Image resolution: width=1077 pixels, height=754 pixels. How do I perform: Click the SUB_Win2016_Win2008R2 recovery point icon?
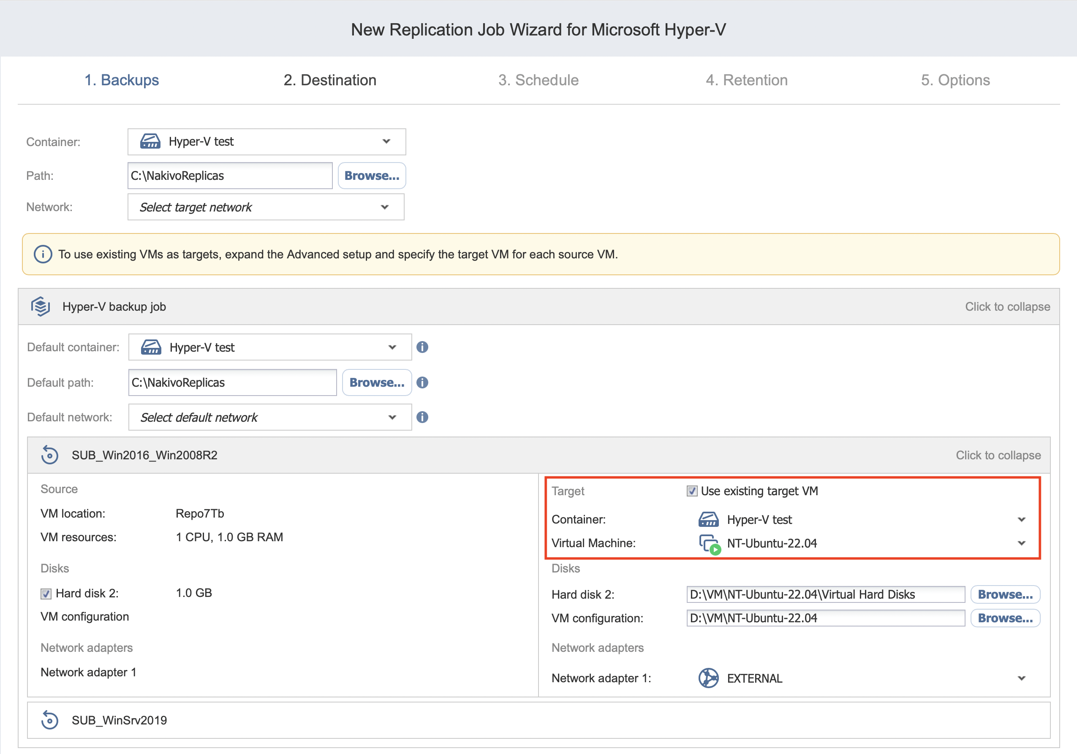coord(50,455)
